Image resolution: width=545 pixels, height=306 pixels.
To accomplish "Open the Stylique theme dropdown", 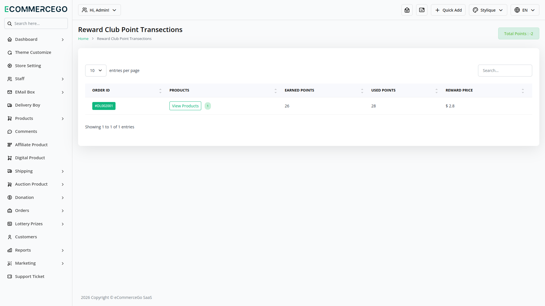I will click(x=488, y=10).
